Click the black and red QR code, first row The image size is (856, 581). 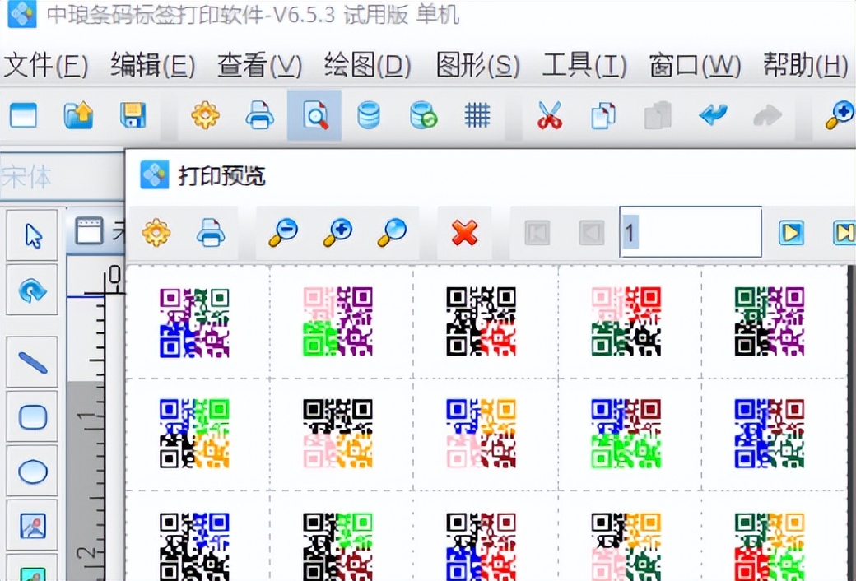click(x=481, y=322)
